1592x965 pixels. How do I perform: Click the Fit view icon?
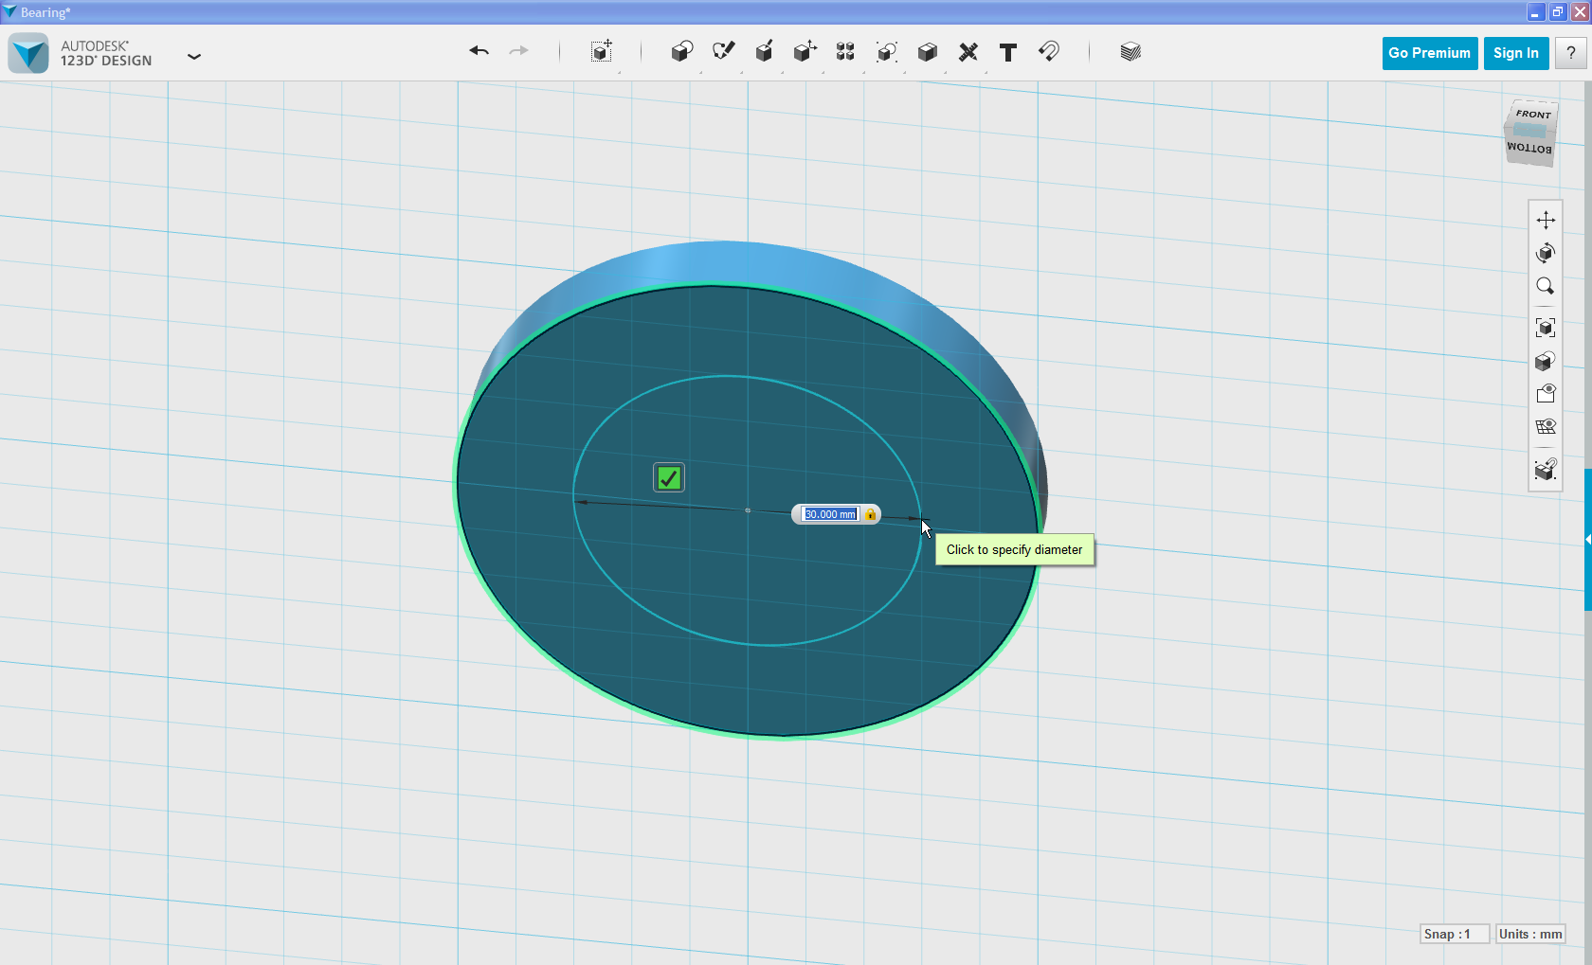pyautogui.click(x=1546, y=328)
